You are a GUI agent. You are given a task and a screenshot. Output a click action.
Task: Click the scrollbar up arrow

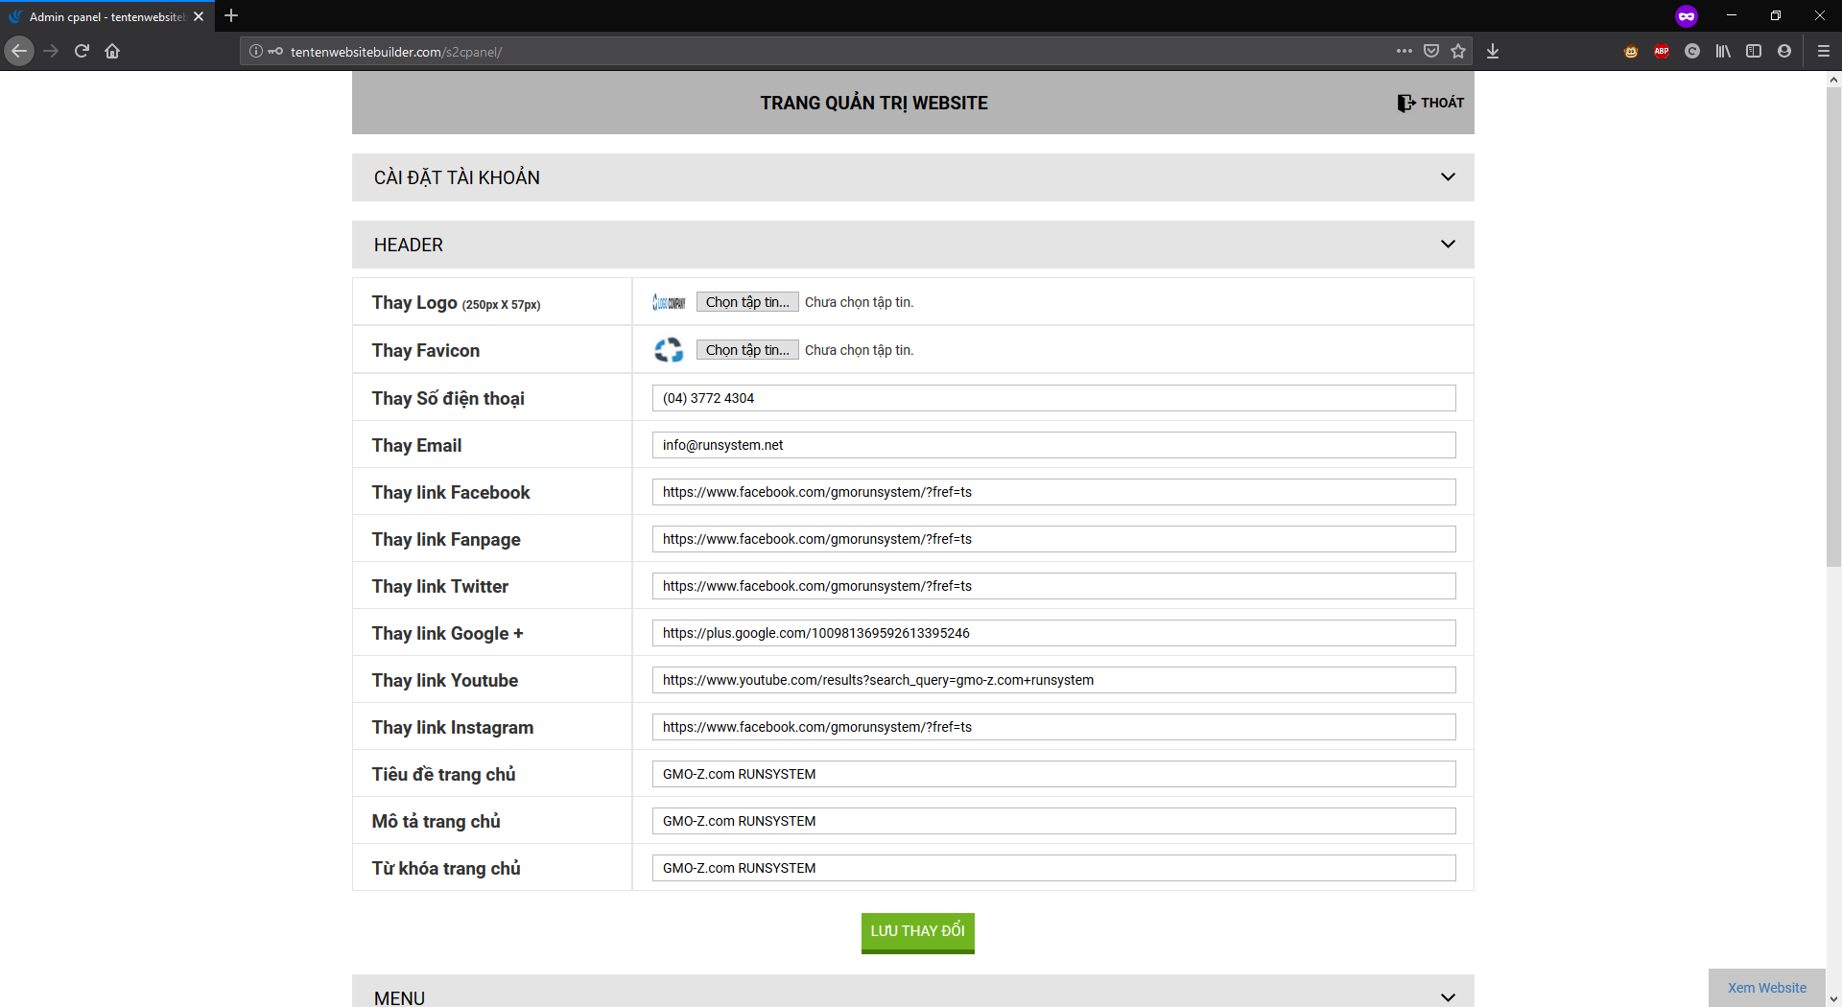click(1833, 80)
